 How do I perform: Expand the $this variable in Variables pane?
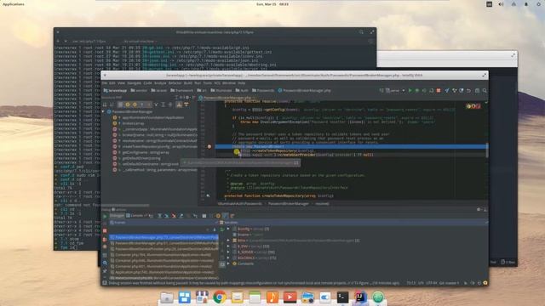click(x=228, y=240)
